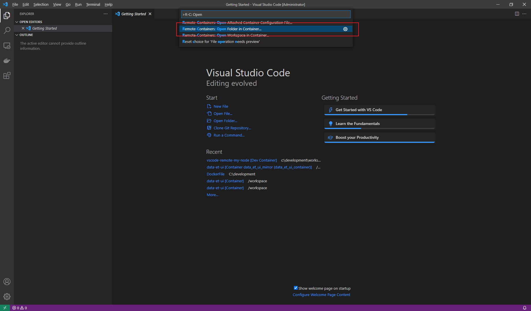The height and width of the screenshot is (311, 531).
Task: Open the Go menu
Action: click(x=68, y=4)
